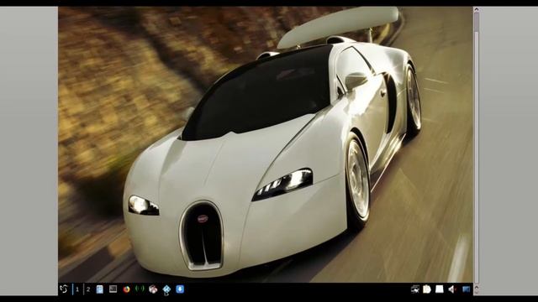
Task: Switch to workspace 1
Action: point(77,289)
